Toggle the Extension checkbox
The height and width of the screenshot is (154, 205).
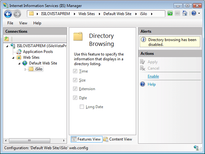coord(75,89)
